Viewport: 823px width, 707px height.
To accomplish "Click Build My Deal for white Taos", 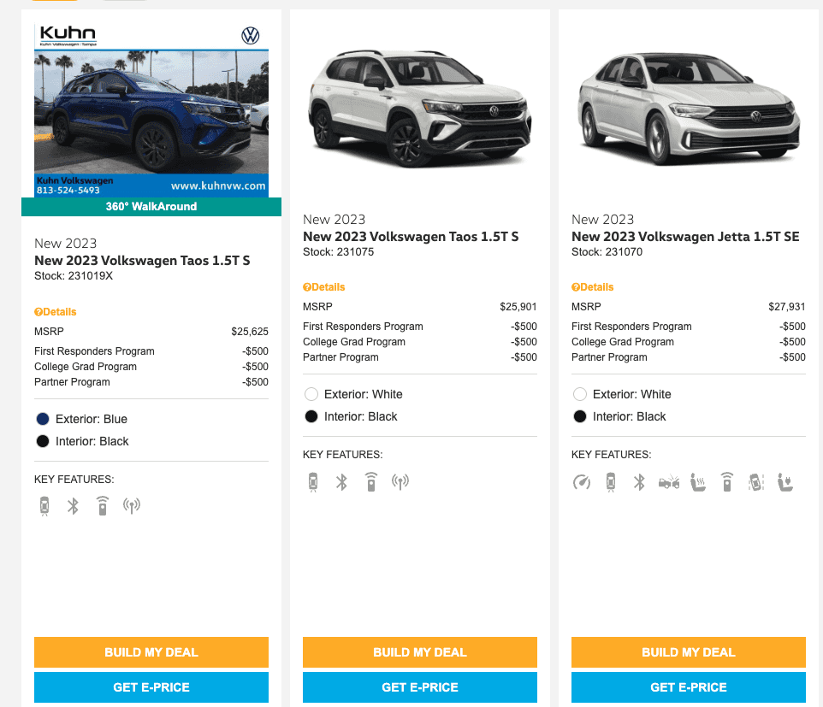I will coord(420,652).
